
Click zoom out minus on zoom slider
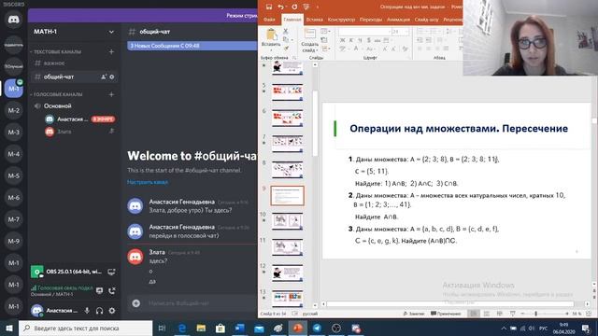pyautogui.click(x=522, y=314)
